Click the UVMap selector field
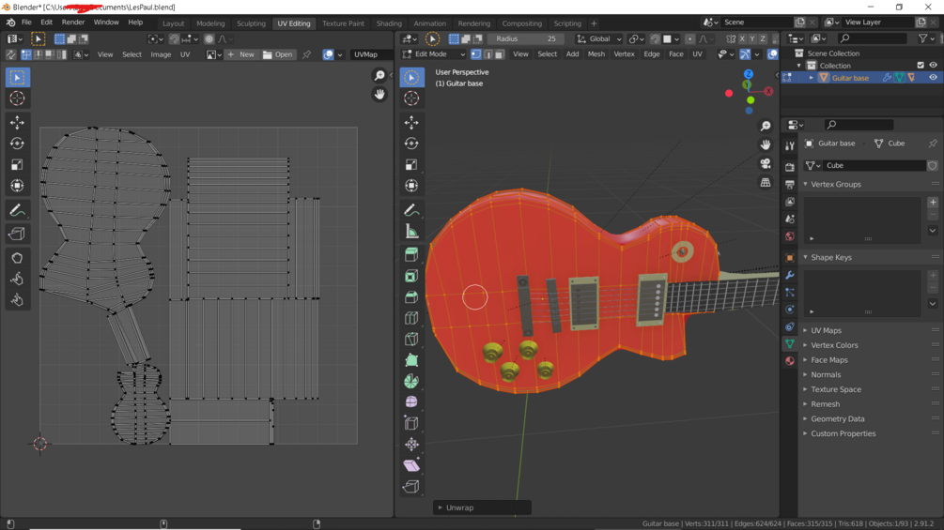Image resolution: width=944 pixels, height=530 pixels. tap(370, 54)
